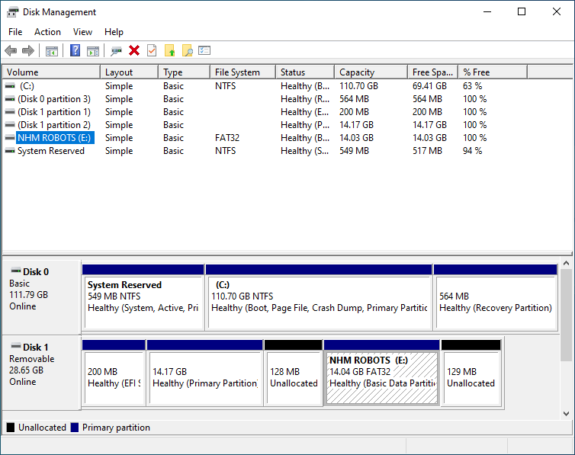Click the Free Space column header

coord(432,72)
